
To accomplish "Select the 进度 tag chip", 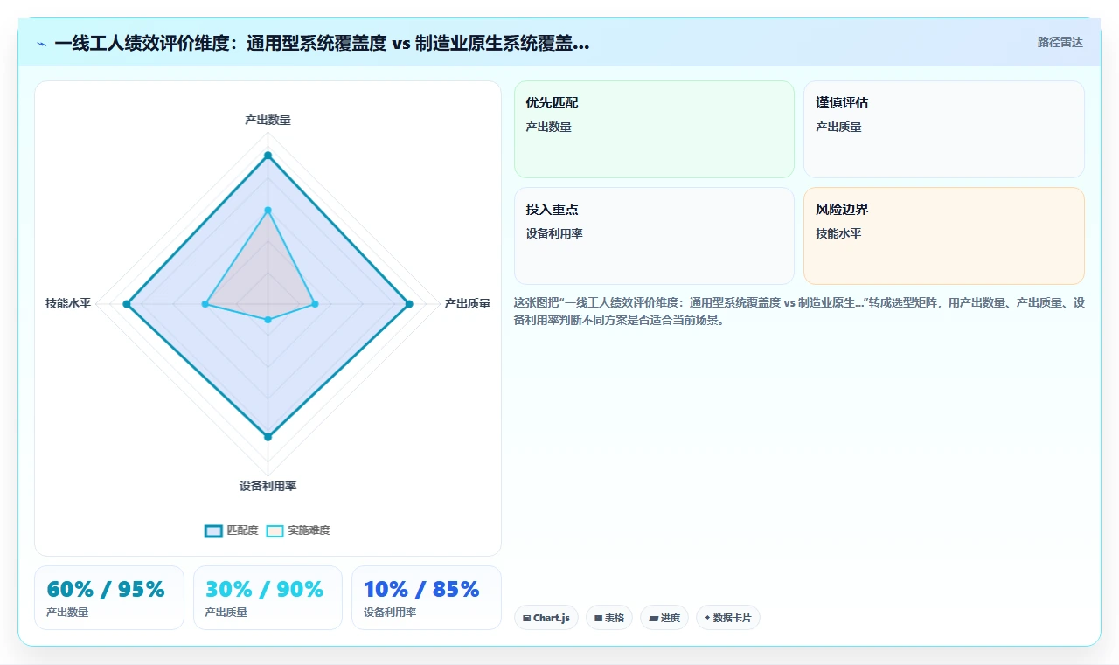I will 664,618.
